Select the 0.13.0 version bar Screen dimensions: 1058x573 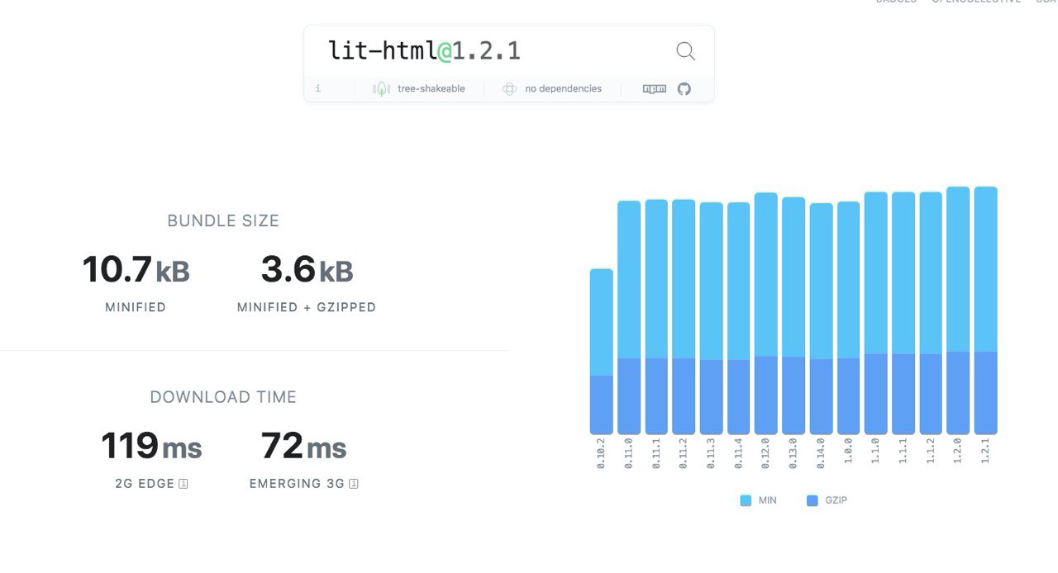tap(793, 315)
